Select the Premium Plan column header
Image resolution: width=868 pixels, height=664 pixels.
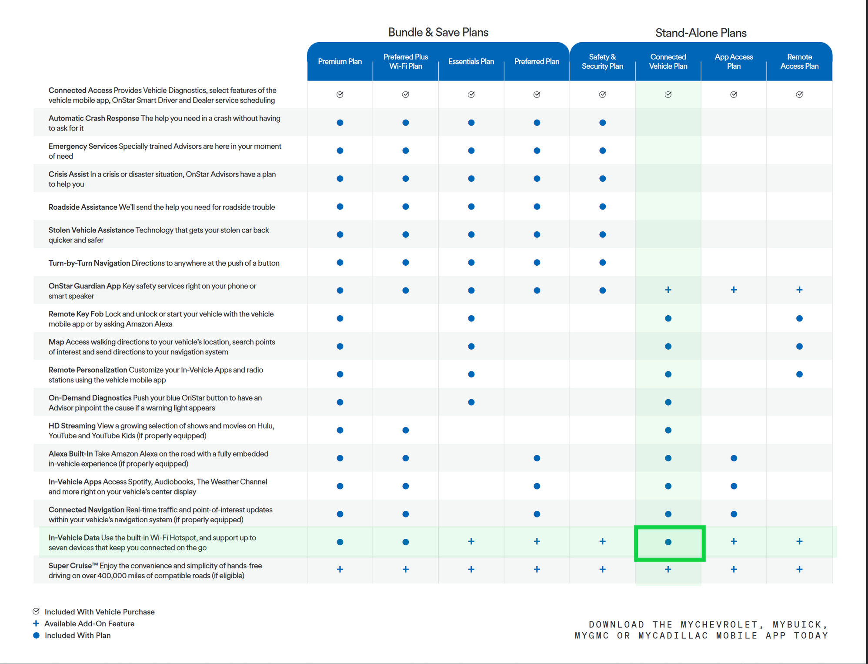coord(340,62)
